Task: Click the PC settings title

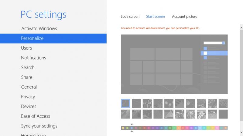Action: (43, 15)
